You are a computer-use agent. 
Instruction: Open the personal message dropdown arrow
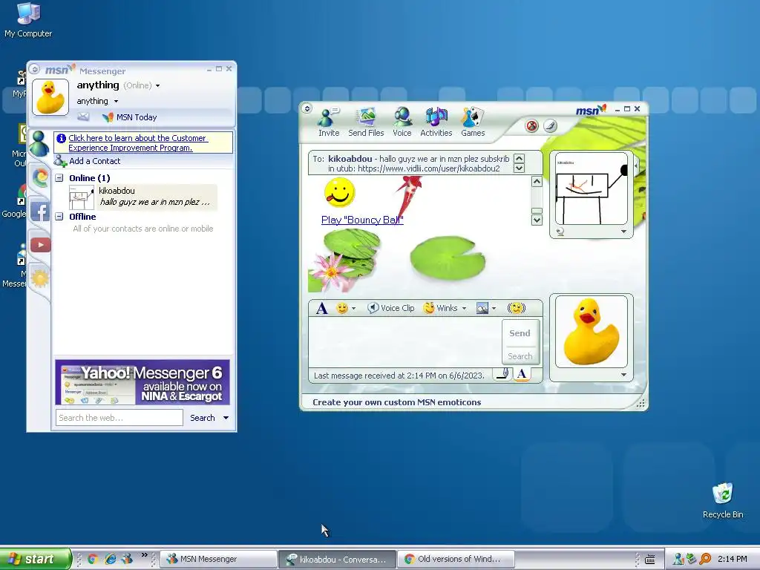116,101
